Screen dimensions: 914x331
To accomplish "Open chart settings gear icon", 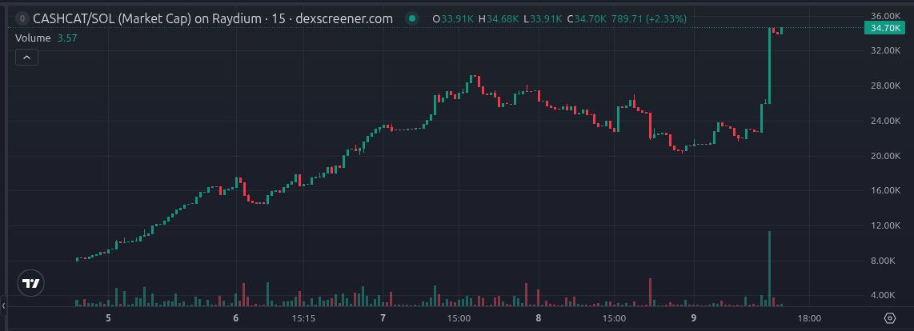I will point(889,318).
